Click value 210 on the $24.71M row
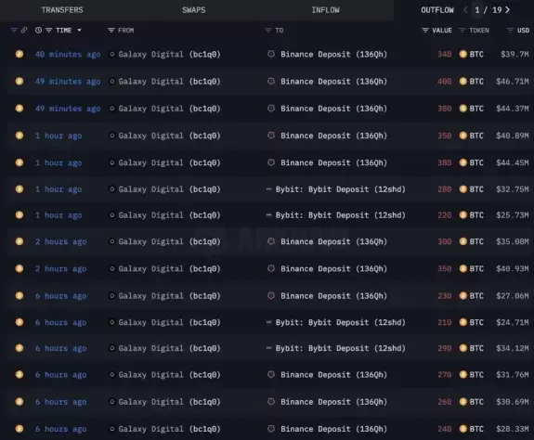 coord(445,322)
